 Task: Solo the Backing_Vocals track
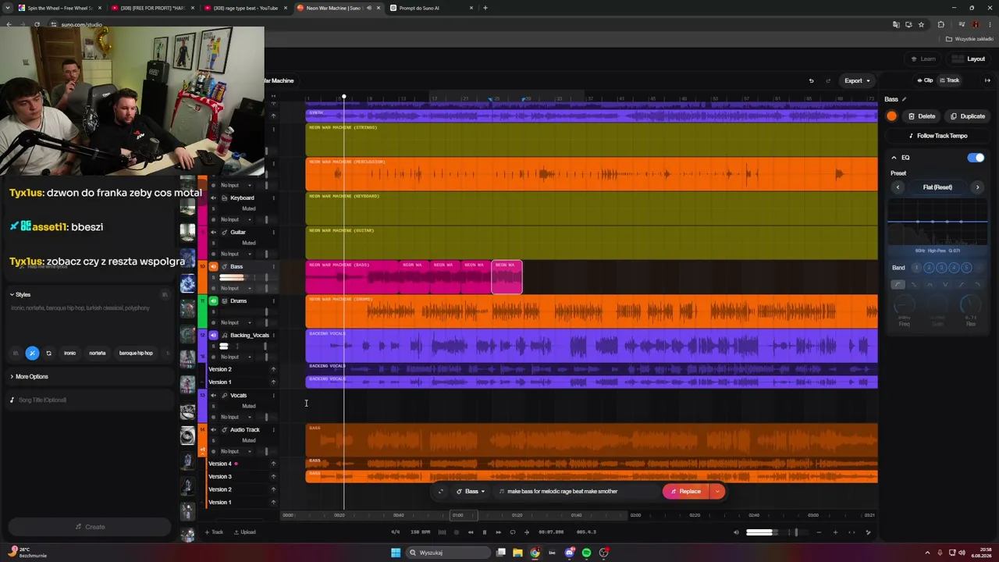(x=213, y=347)
